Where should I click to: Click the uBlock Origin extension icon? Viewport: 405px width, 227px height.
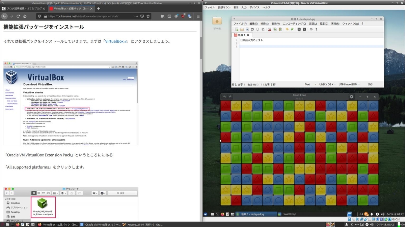click(x=183, y=16)
